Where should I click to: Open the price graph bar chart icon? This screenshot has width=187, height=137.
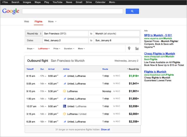click(137, 48)
